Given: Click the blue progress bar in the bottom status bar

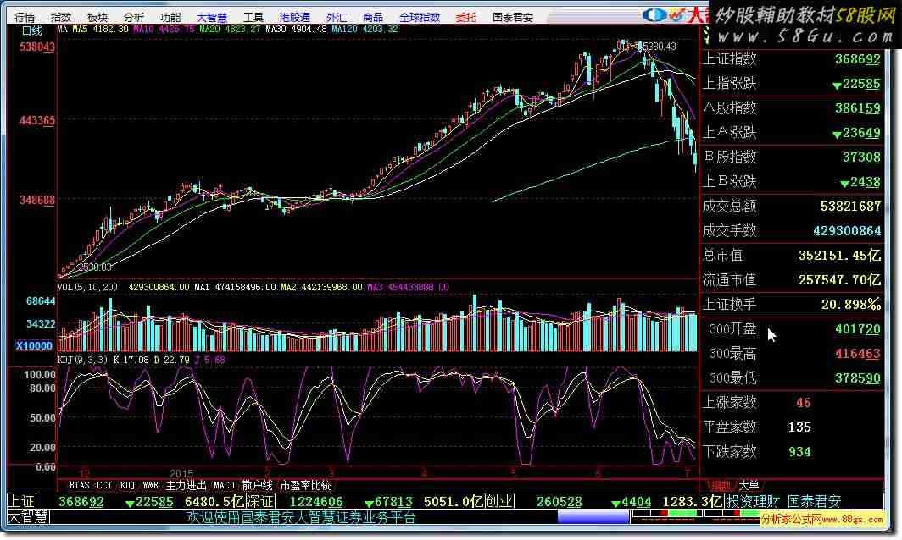Looking at the screenshot, I should point(593,516).
